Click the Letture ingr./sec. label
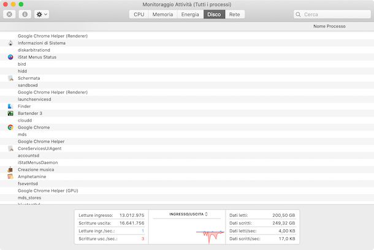 click(97, 231)
